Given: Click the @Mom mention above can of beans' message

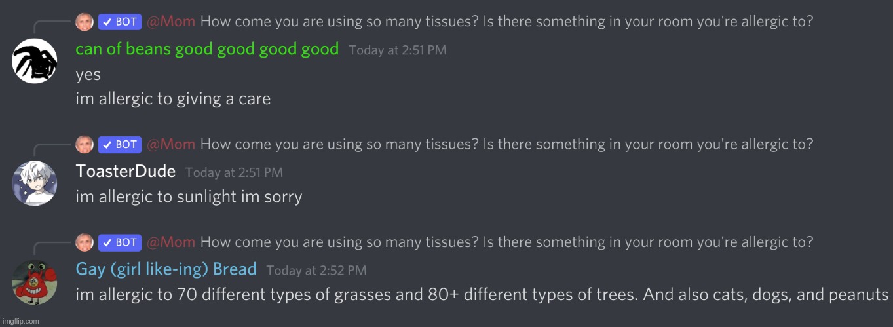Looking at the screenshot, I should [170, 22].
